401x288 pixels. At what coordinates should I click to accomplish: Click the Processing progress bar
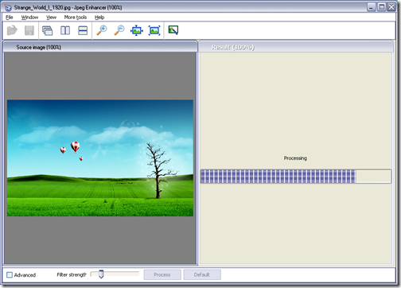pos(295,177)
